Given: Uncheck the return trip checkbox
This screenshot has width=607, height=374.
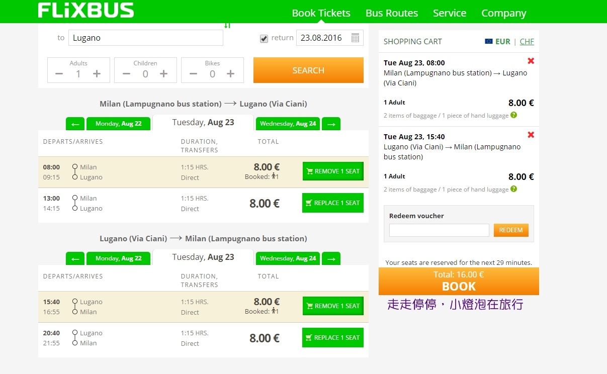Looking at the screenshot, I should (x=264, y=39).
